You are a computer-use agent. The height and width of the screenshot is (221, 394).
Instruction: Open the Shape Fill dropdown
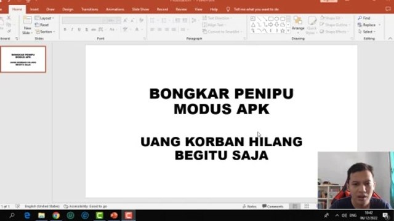click(331, 18)
